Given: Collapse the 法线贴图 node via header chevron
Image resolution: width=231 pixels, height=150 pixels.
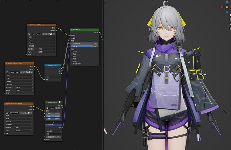Looking at the screenshot, I should point(47,125).
